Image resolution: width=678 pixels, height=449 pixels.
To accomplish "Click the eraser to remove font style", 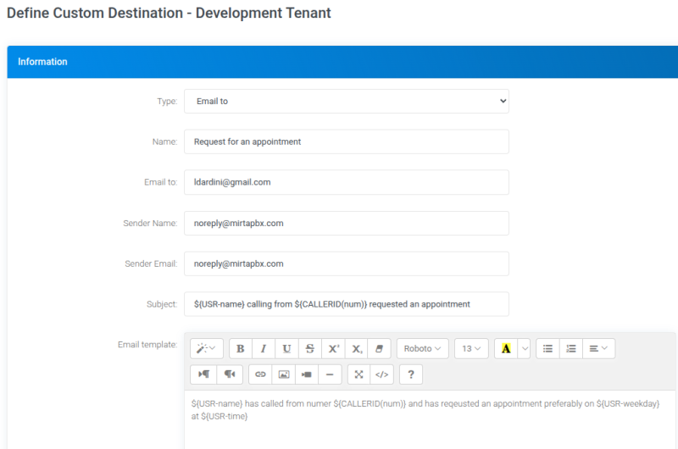I will (380, 348).
